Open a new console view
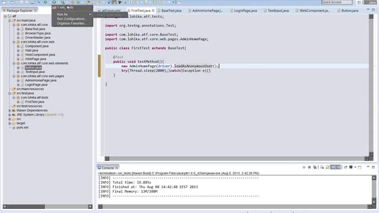 click(x=359, y=167)
